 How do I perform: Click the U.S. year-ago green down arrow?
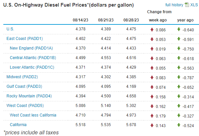coord(179,29)
